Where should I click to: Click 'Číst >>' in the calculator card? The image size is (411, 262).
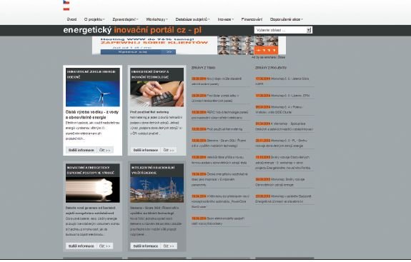[169, 150]
